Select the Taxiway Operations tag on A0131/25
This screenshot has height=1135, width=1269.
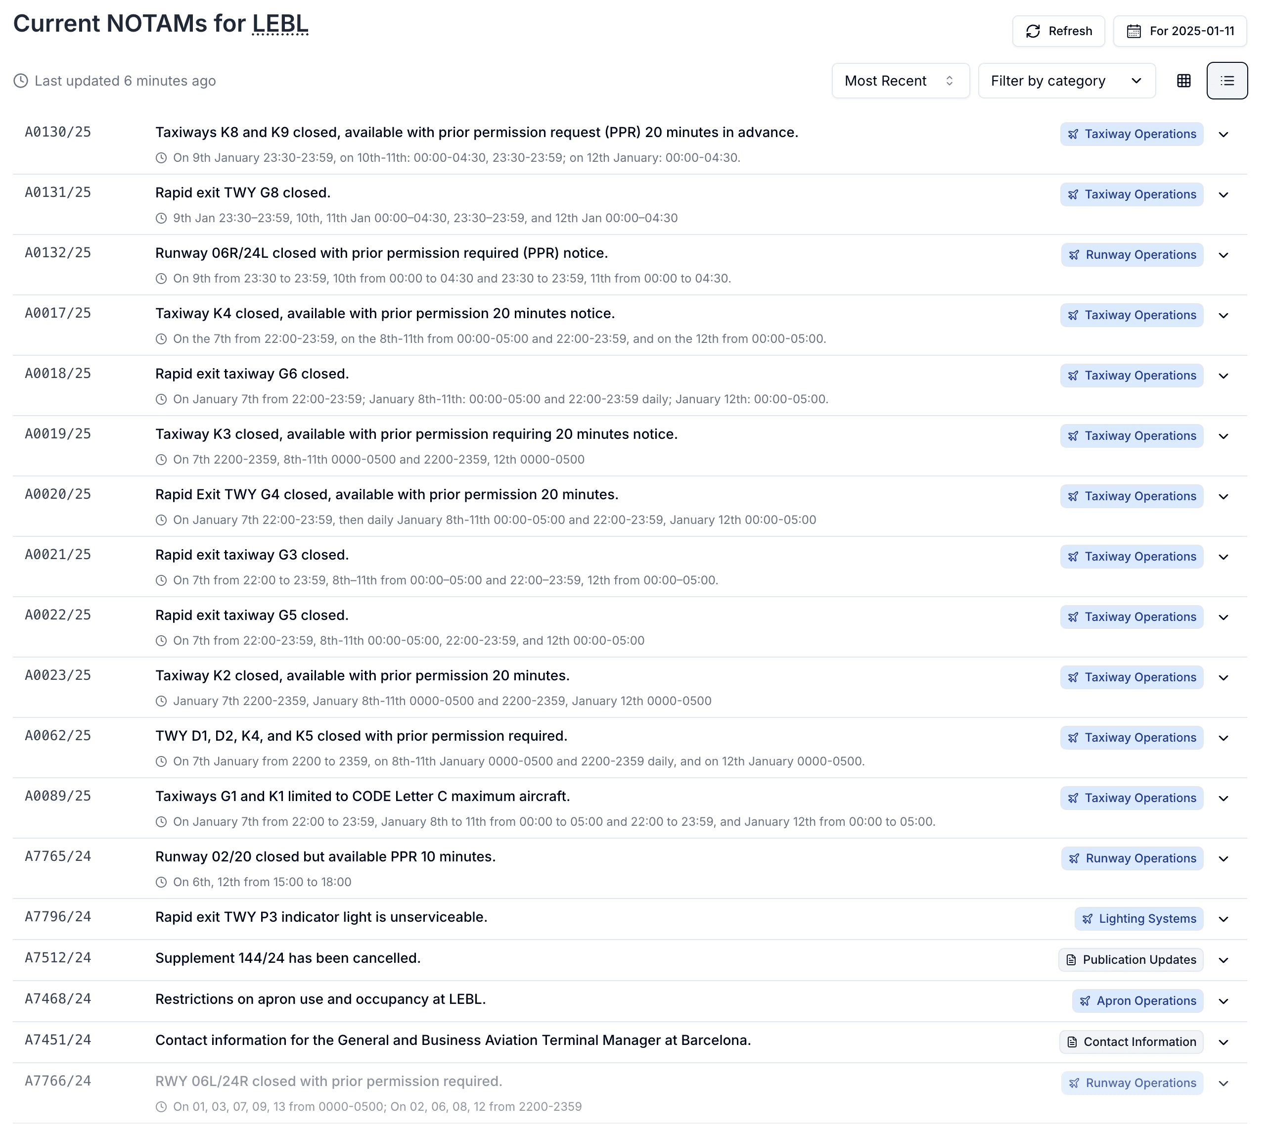[x=1131, y=194]
